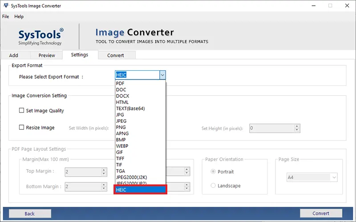This screenshot has height=222, width=356.
Task: Increase Top Margin with up arrow
Action: tap(104, 170)
